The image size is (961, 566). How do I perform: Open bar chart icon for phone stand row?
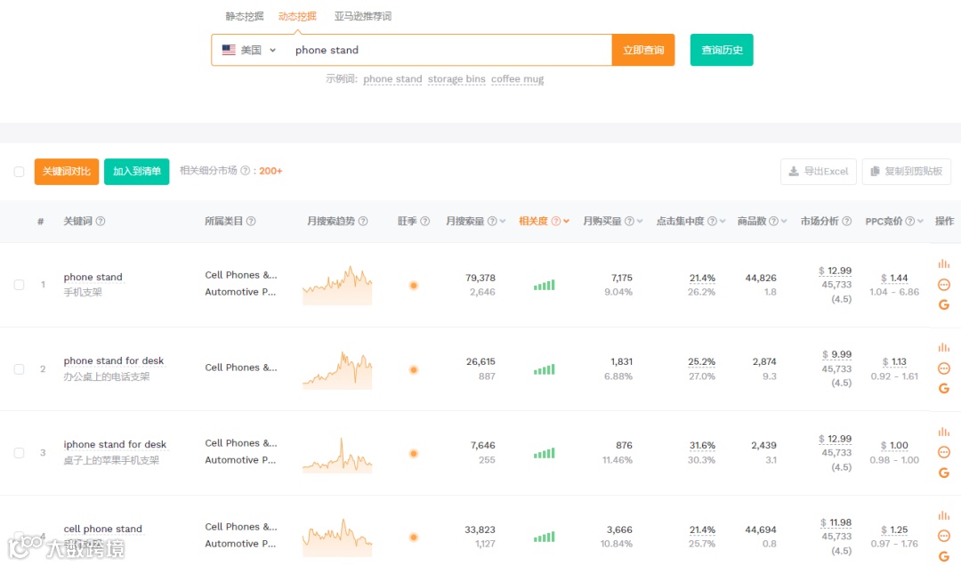coord(944,263)
